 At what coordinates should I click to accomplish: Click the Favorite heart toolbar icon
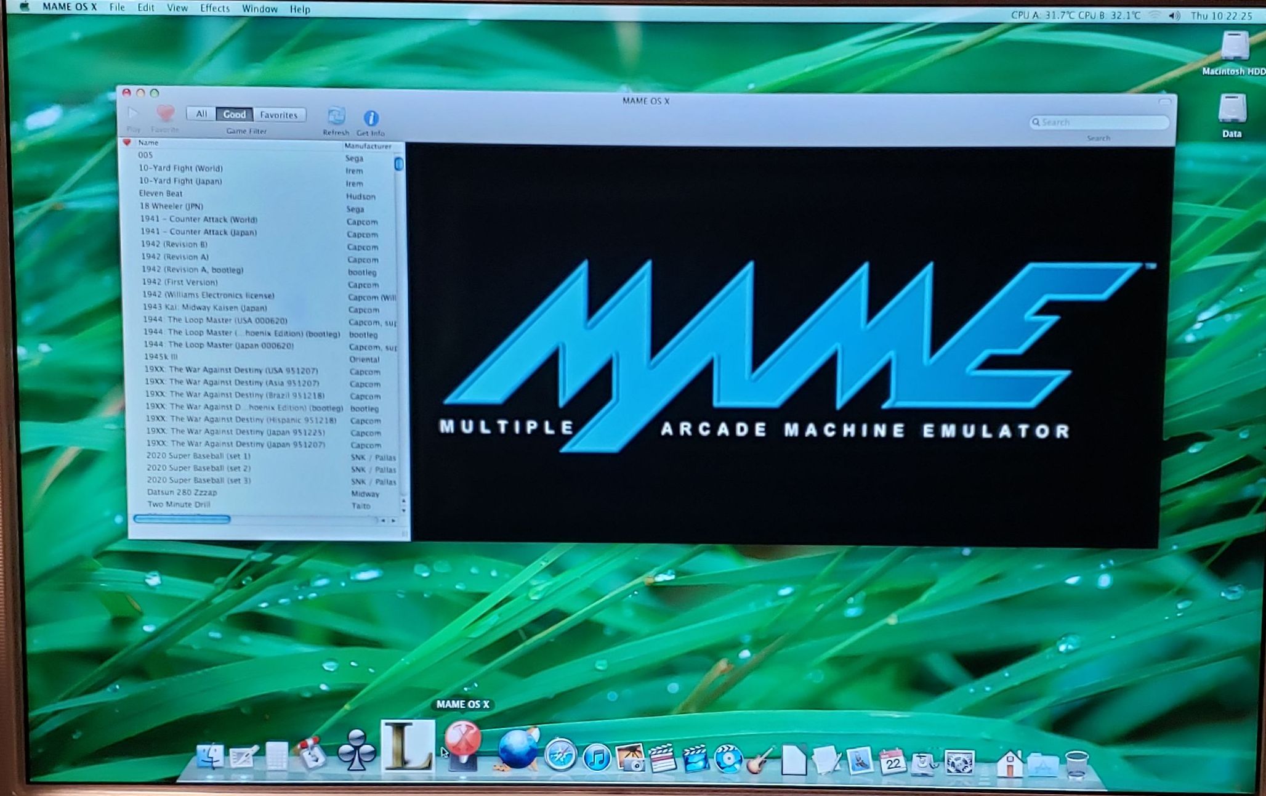(x=165, y=113)
